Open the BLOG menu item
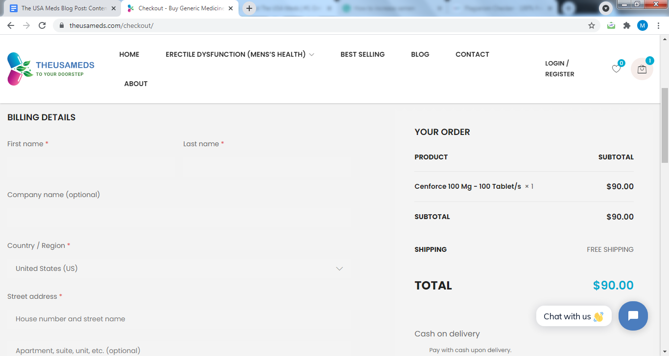 point(420,54)
